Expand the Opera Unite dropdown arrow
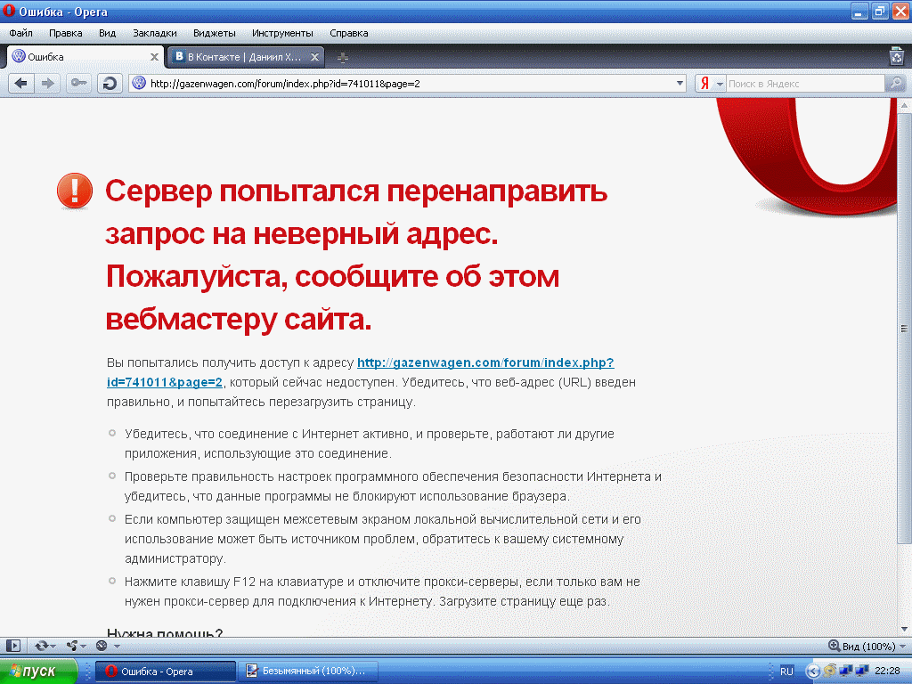The width and height of the screenshot is (912, 684). [x=83, y=647]
